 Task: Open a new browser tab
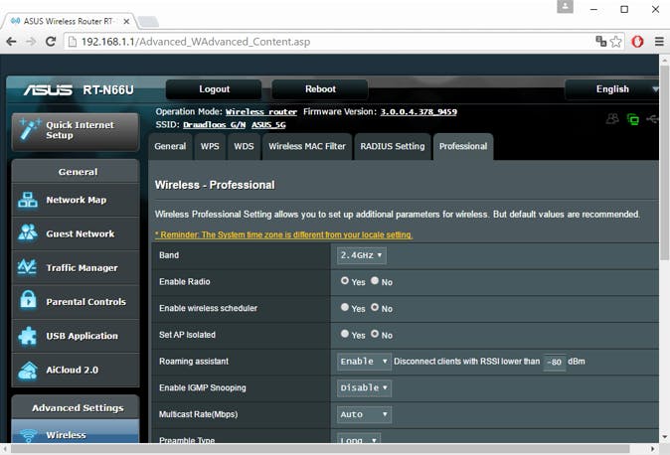pos(148,22)
